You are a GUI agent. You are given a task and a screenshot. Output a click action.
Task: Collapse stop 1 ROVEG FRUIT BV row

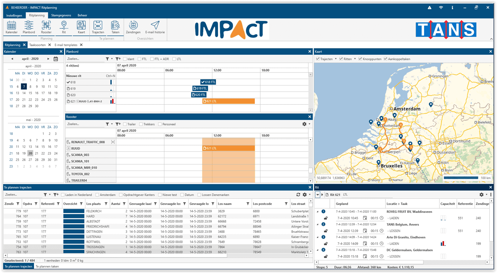click(x=318, y=212)
